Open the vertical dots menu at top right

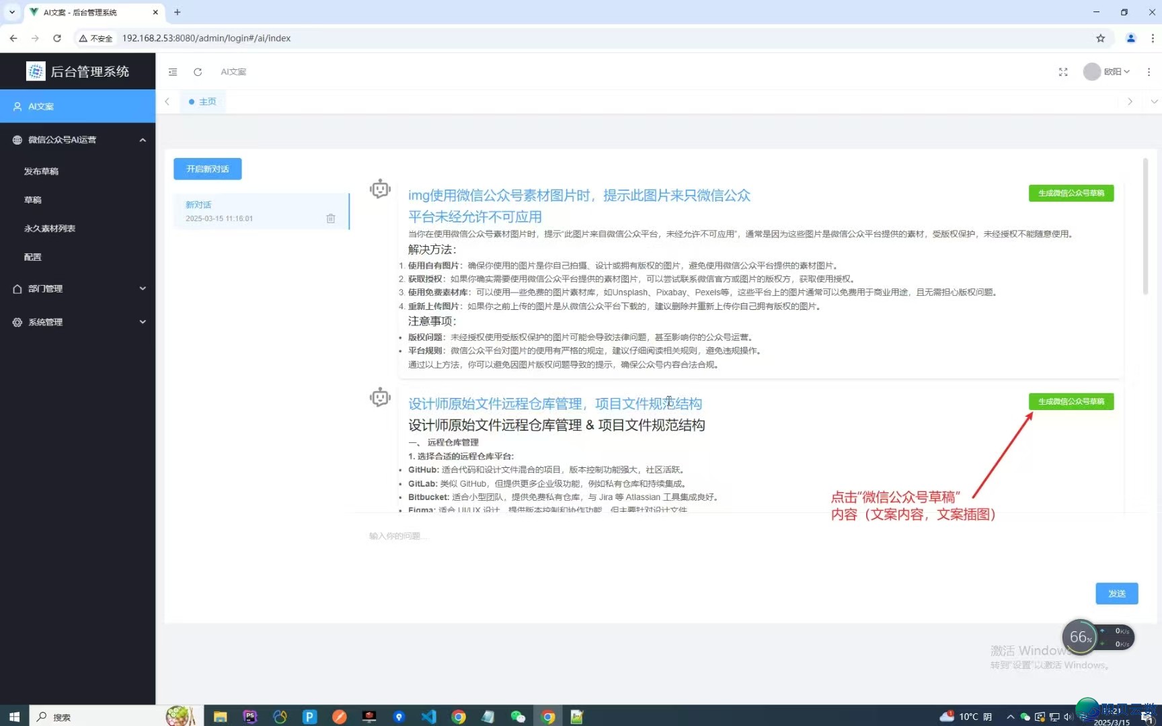point(1150,71)
